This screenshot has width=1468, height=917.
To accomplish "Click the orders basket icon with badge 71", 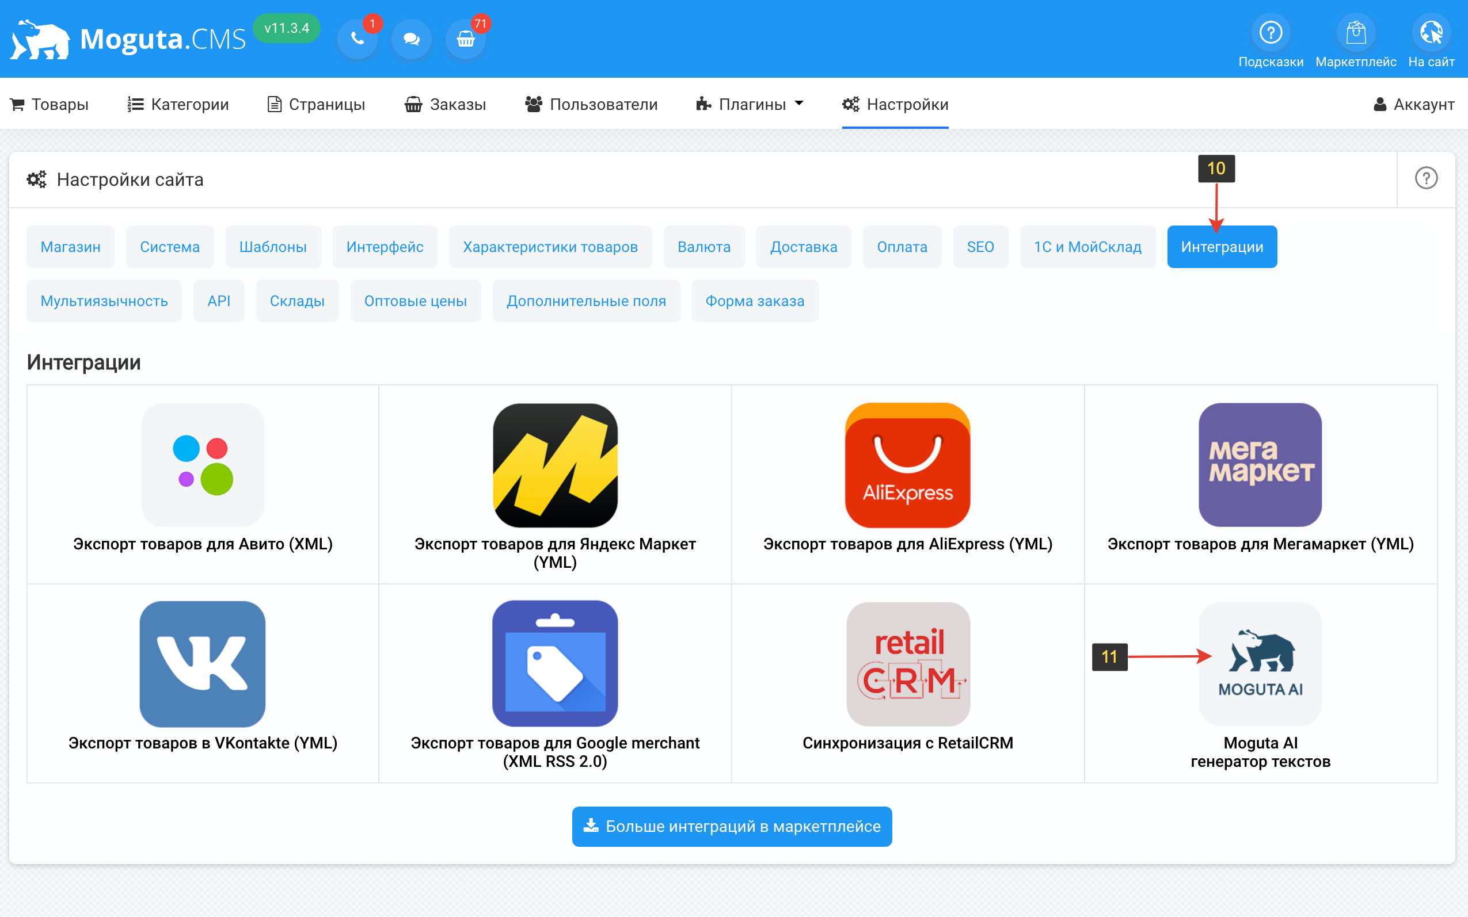I will [466, 40].
